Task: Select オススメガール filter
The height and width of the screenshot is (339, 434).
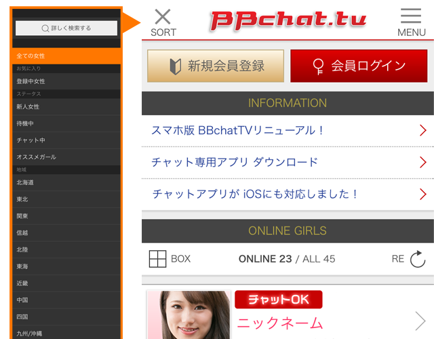Action: point(66,157)
